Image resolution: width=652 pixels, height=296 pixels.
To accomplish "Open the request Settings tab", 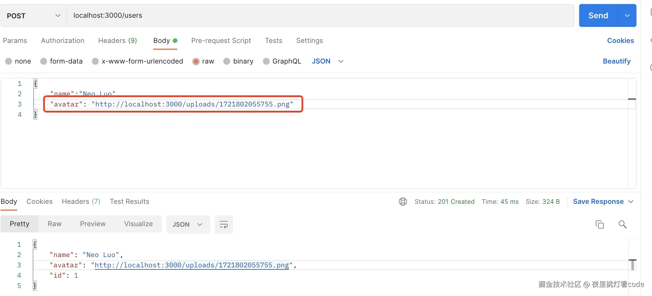I will (x=309, y=41).
